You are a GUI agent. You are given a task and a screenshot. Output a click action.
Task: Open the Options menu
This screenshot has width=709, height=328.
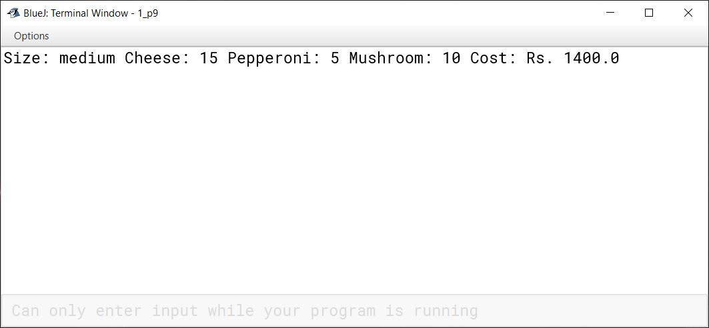[x=31, y=36]
